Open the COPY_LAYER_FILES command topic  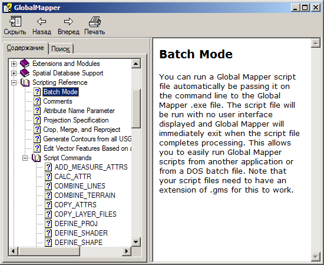[85, 214]
